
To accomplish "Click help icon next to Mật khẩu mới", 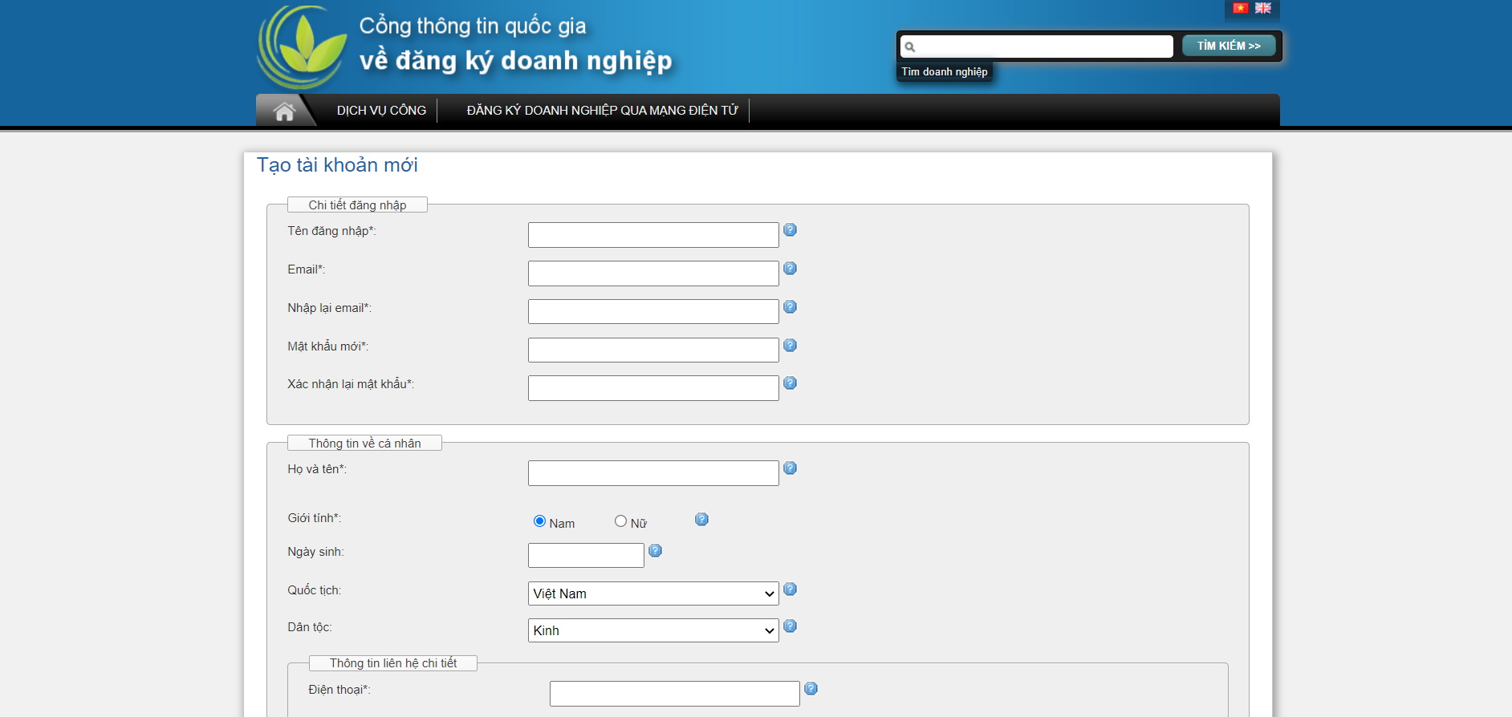I will click(790, 346).
